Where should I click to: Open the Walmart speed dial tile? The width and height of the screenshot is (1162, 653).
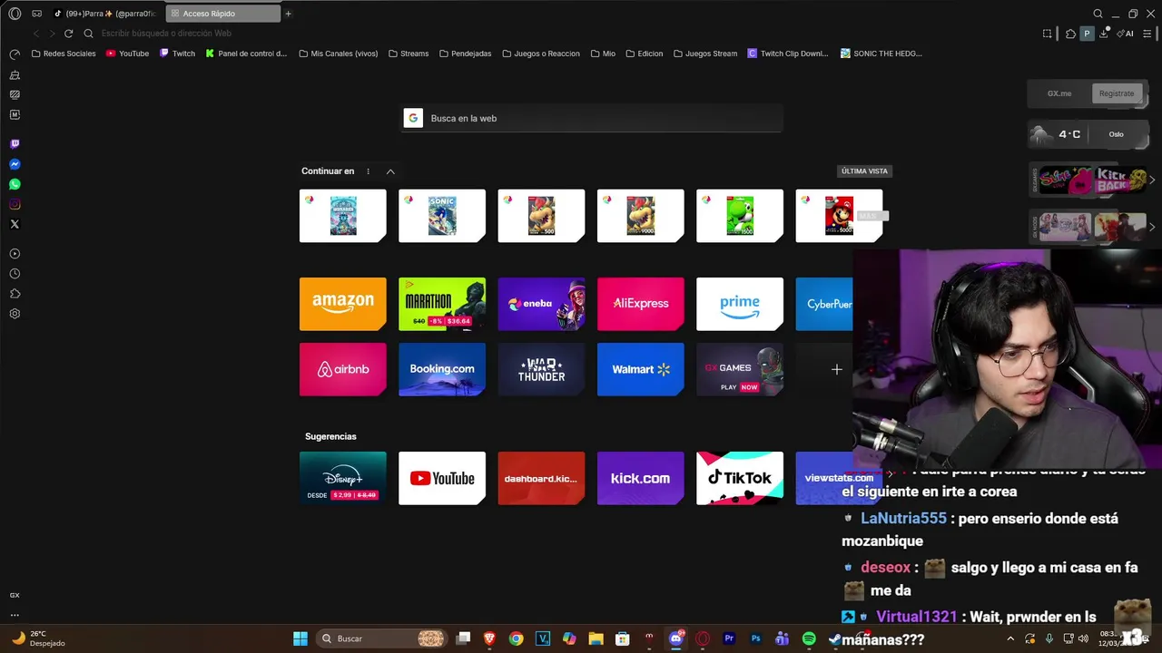pyautogui.click(x=641, y=369)
